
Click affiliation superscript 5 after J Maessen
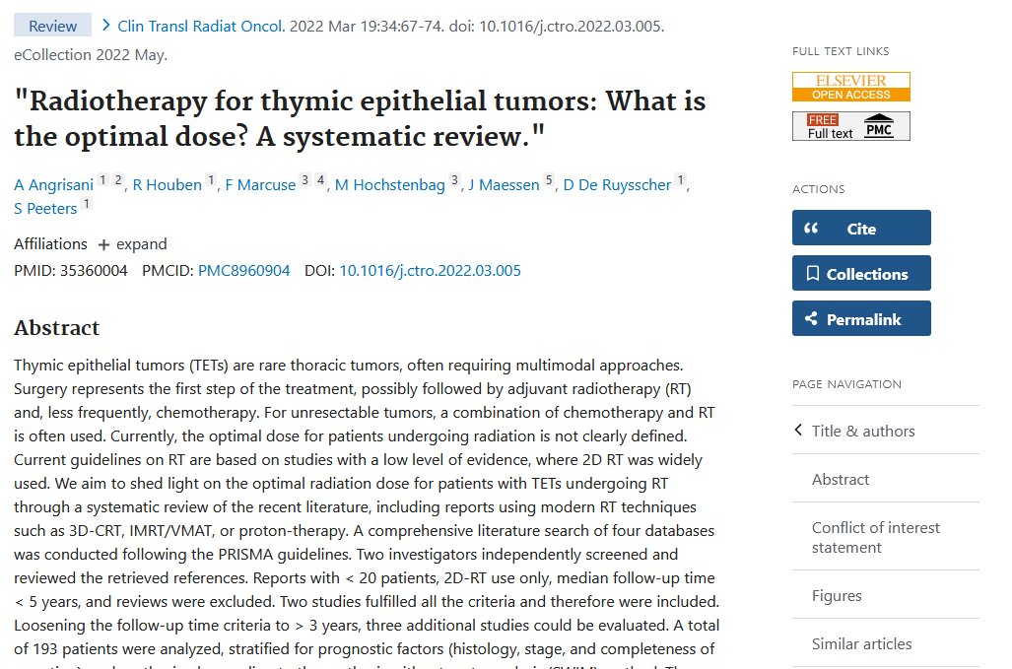tap(550, 181)
